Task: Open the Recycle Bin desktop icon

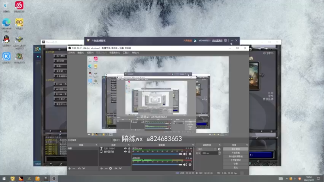Action: [x=6, y=6]
